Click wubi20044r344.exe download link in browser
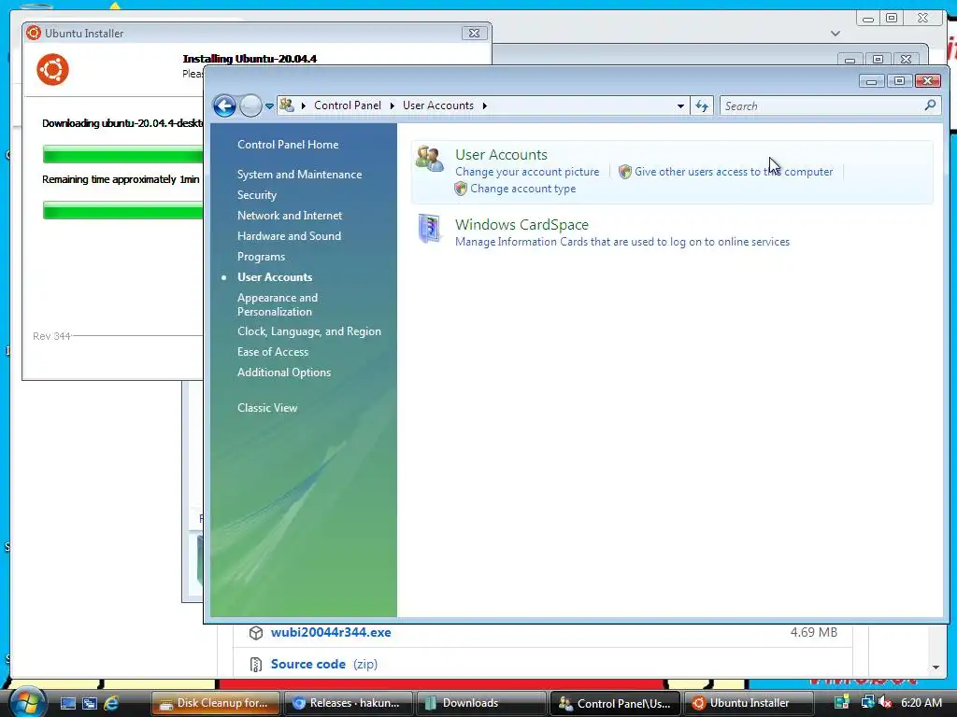 click(331, 633)
